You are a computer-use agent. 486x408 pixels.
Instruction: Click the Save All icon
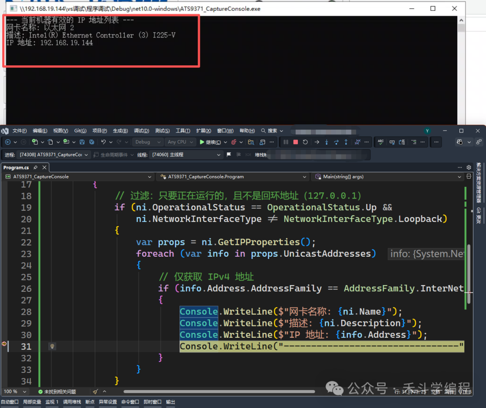click(92, 142)
